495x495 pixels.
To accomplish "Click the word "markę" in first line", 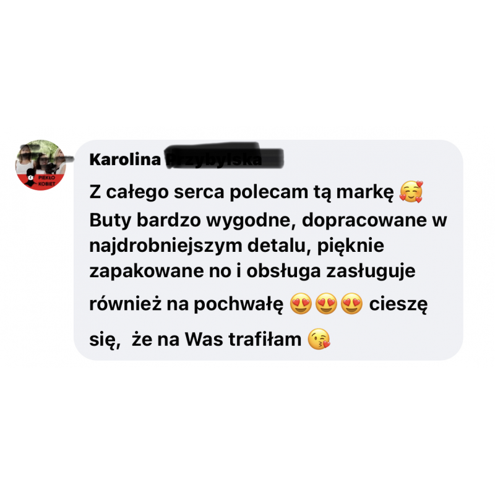I will (x=365, y=192).
